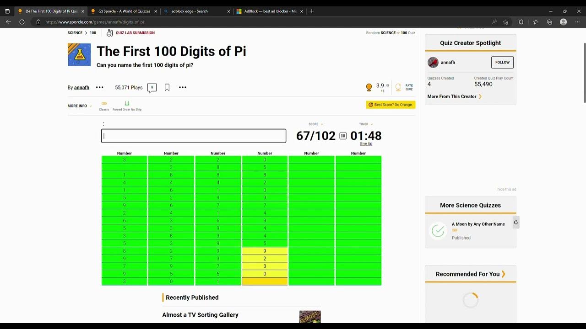Bookmark this quiz with the bookmark icon
The width and height of the screenshot is (586, 329).
point(167,87)
